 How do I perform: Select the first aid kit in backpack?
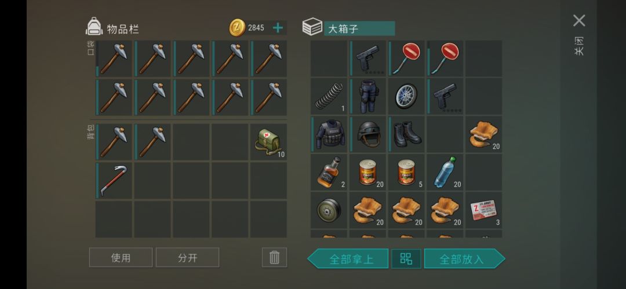coord(268,142)
